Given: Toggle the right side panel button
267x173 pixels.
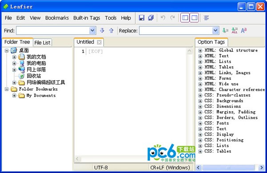Looking at the screenshot, I should [194, 18].
